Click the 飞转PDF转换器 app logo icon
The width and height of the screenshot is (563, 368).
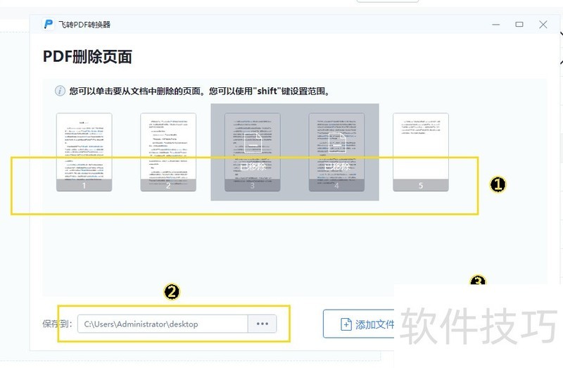pos(48,25)
